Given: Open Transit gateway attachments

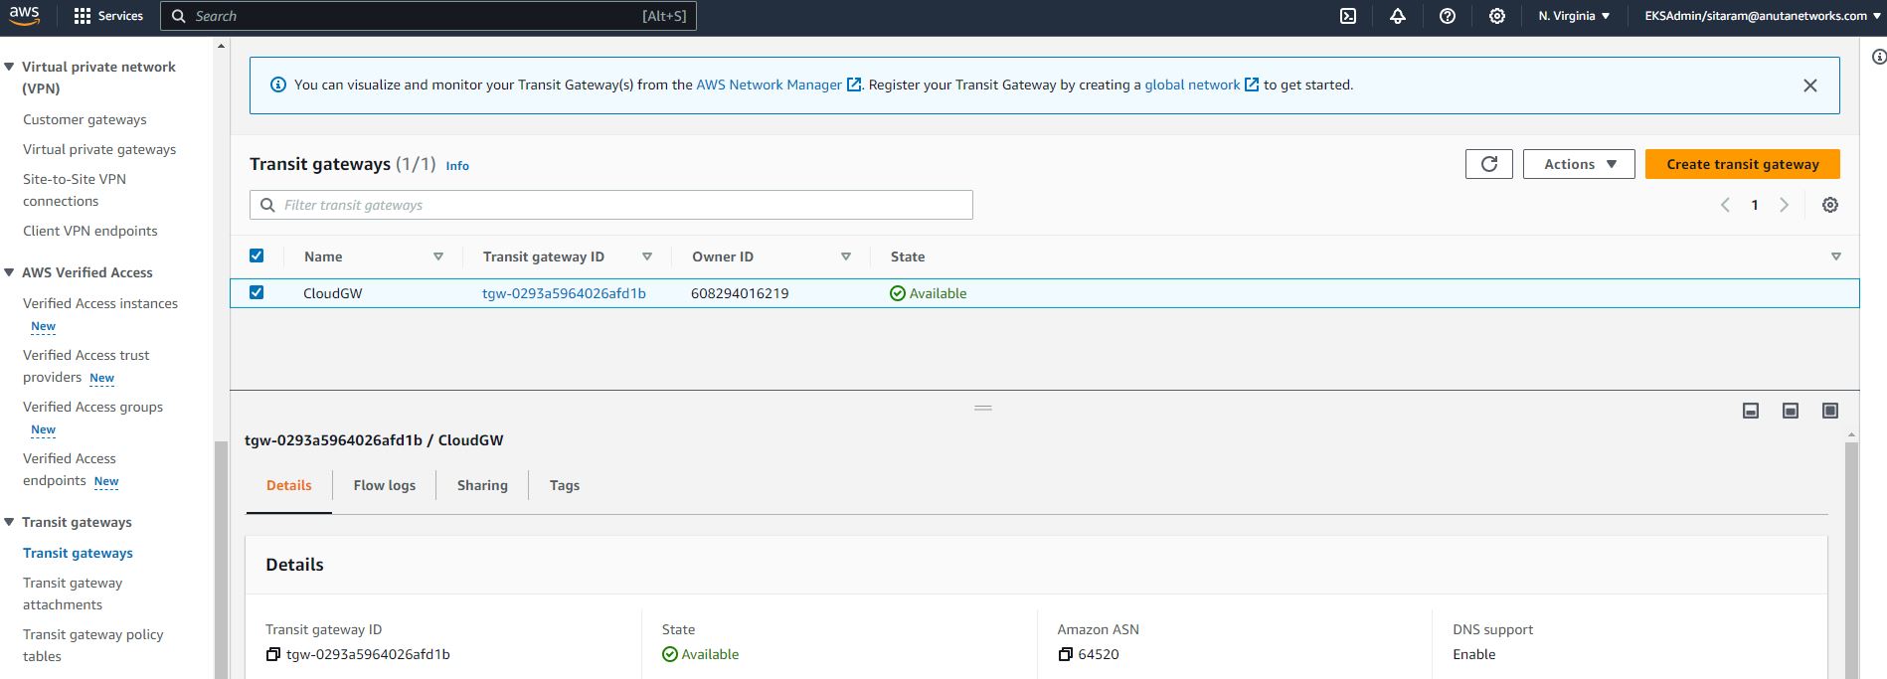Looking at the screenshot, I should tap(73, 594).
